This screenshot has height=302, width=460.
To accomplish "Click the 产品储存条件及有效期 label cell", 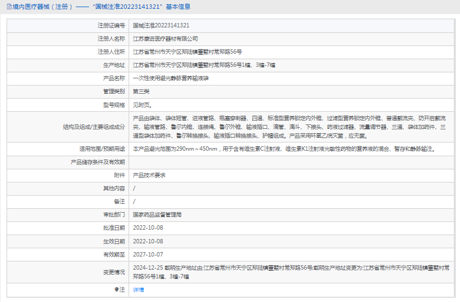I will (68, 162).
